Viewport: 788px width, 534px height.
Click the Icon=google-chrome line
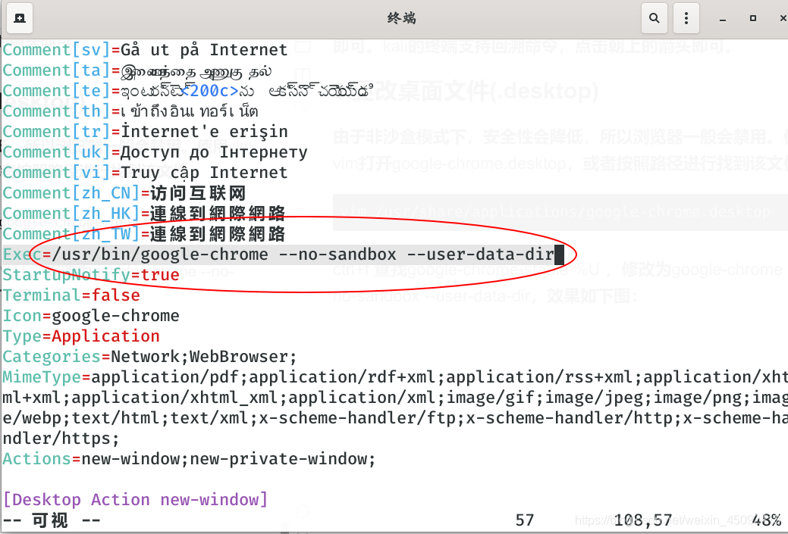(x=91, y=316)
